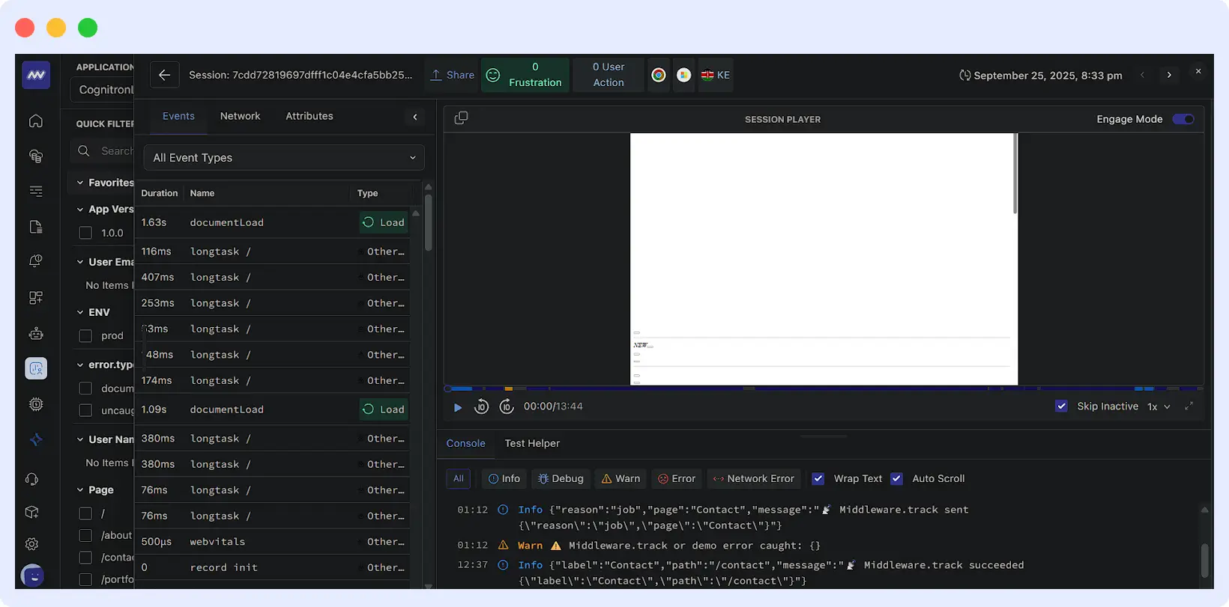Image resolution: width=1229 pixels, height=607 pixels.
Task: Filter console by Network Error
Action: (x=753, y=479)
